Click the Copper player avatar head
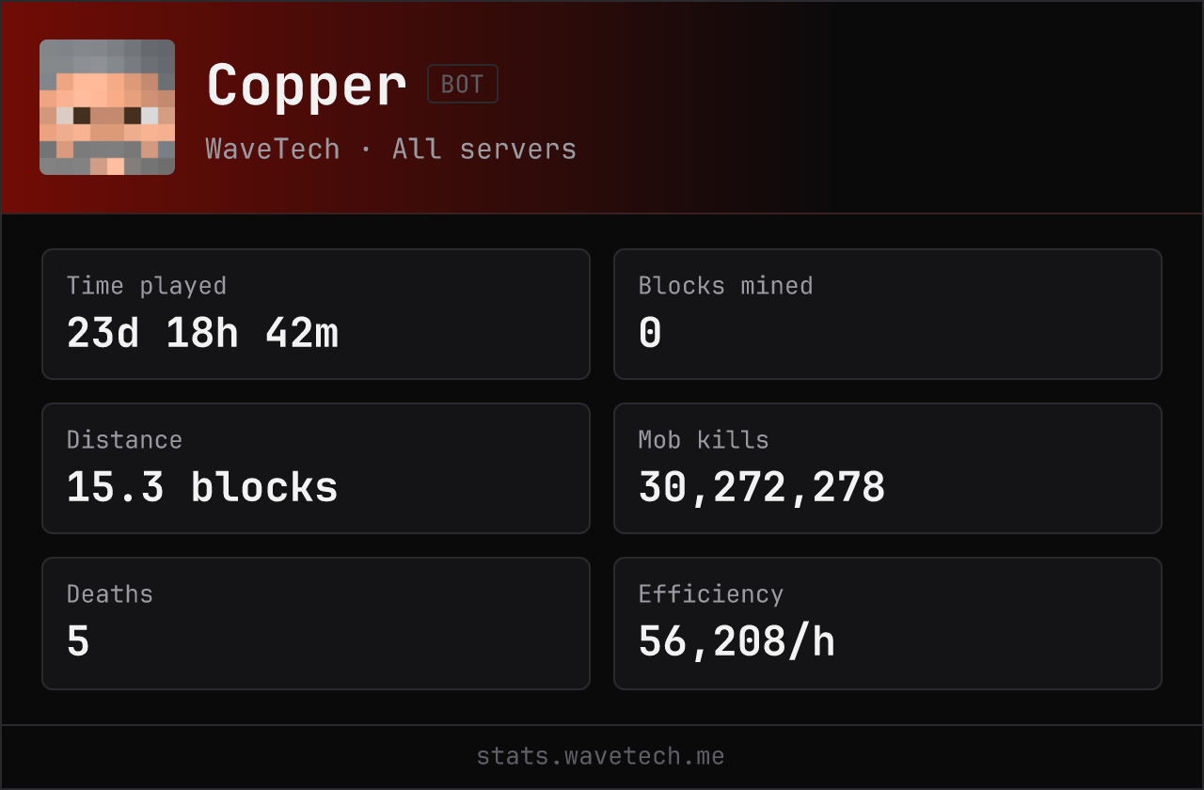1204x790 pixels. (x=107, y=107)
